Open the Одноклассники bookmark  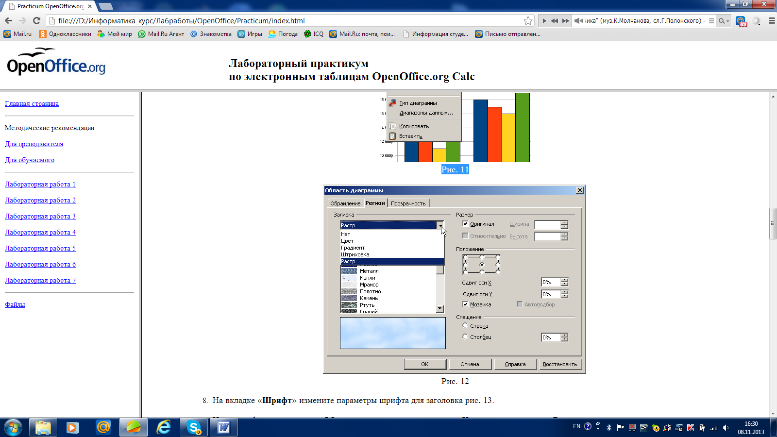[65, 34]
